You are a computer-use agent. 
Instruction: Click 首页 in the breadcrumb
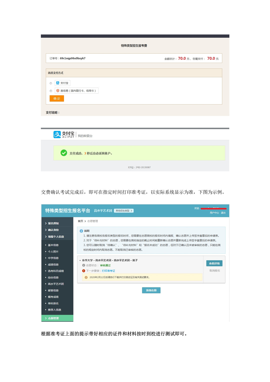point(80,221)
